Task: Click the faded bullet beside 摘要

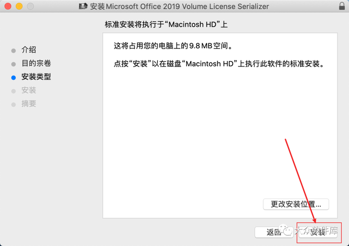Action: pos(14,104)
